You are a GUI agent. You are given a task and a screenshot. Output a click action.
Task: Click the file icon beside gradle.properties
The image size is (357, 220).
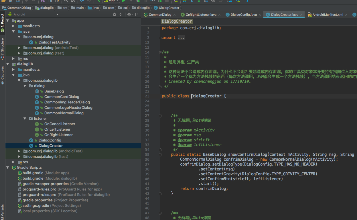(20, 200)
